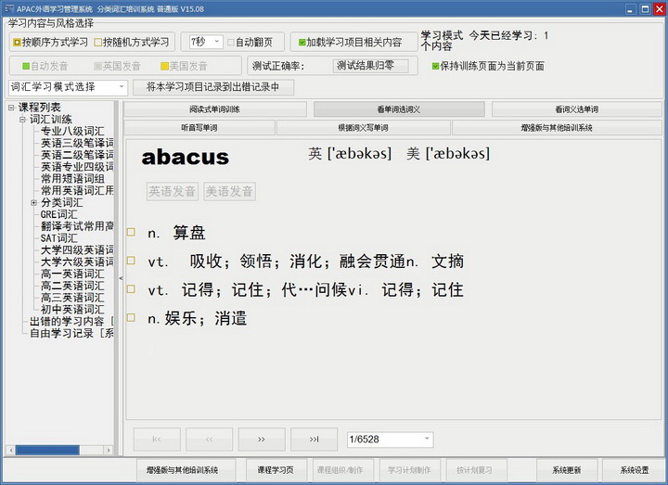Switch to 听音写单词 tab
668x485 pixels.
(x=199, y=128)
